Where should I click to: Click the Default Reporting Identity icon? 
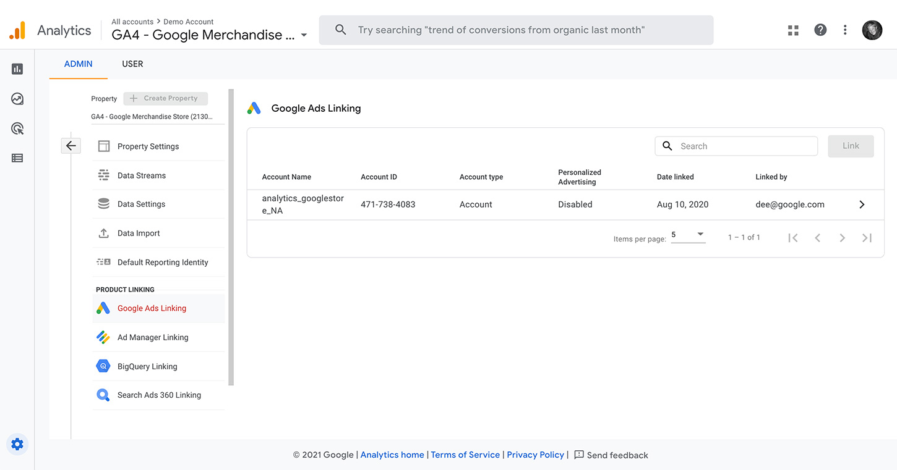tap(104, 262)
